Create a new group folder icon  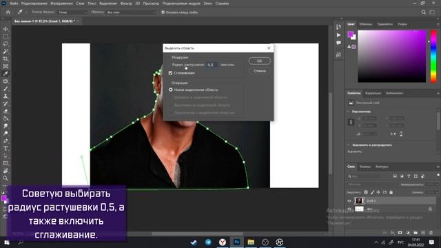point(416,233)
